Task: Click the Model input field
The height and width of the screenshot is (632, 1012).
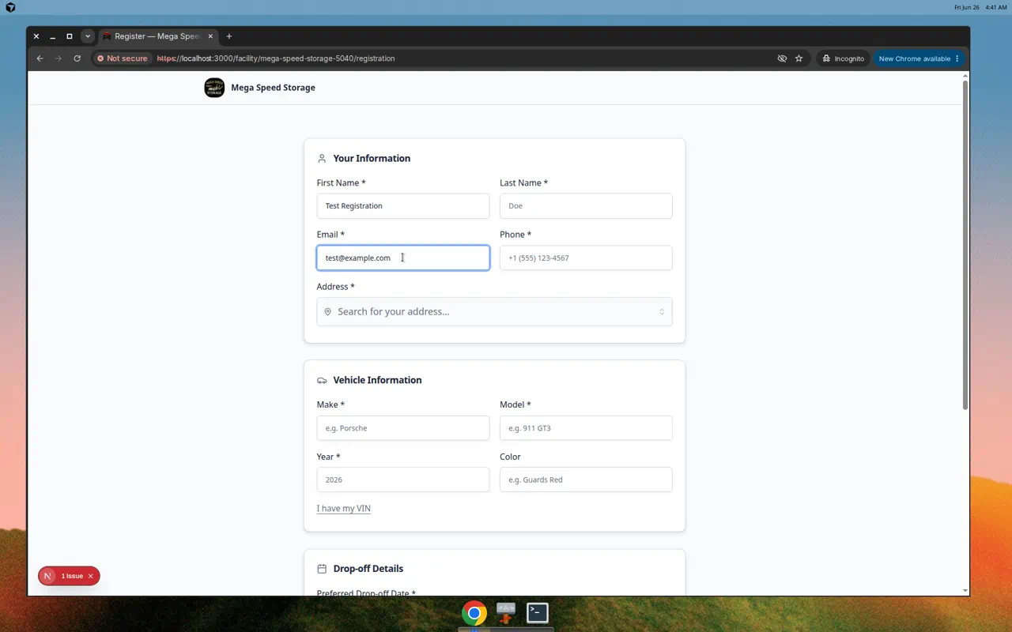Action: pyautogui.click(x=586, y=428)
